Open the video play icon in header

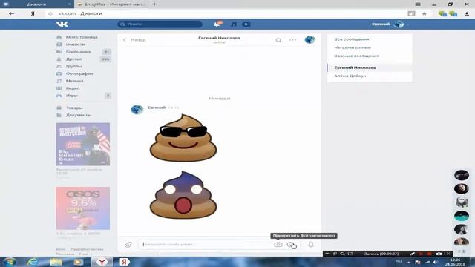tap(246, 24)
